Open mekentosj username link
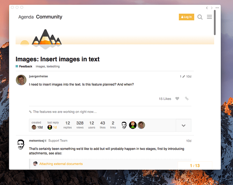 (37, 141)
